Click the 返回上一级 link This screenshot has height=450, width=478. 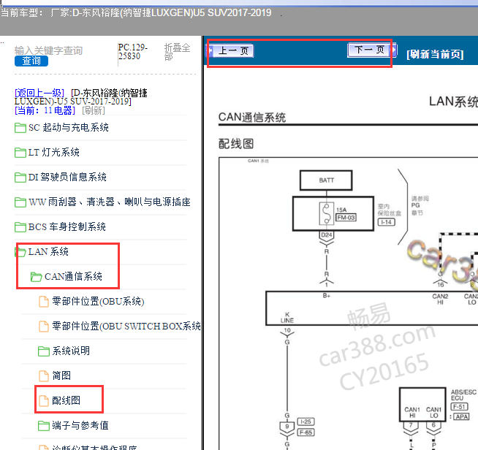pyautogui.click(x=39, y=93)
